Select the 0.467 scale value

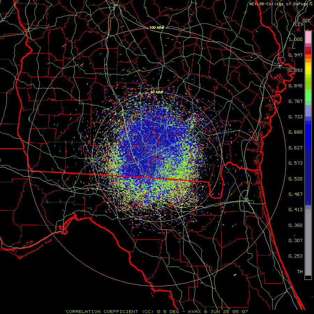click(x=296, y=194)
